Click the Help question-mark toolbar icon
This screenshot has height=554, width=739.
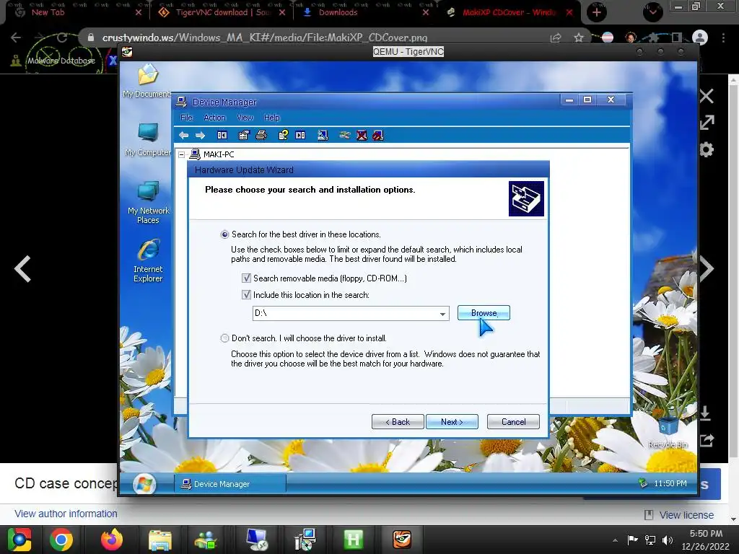pos(283,136)
